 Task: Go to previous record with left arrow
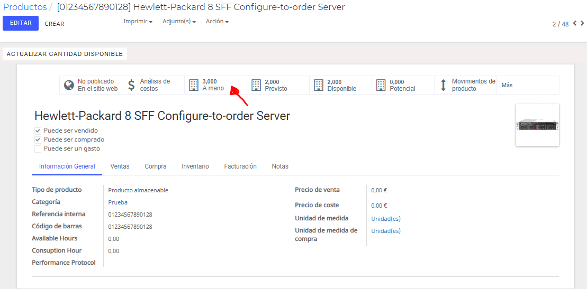pyautogui.click(x=575, y=24)
